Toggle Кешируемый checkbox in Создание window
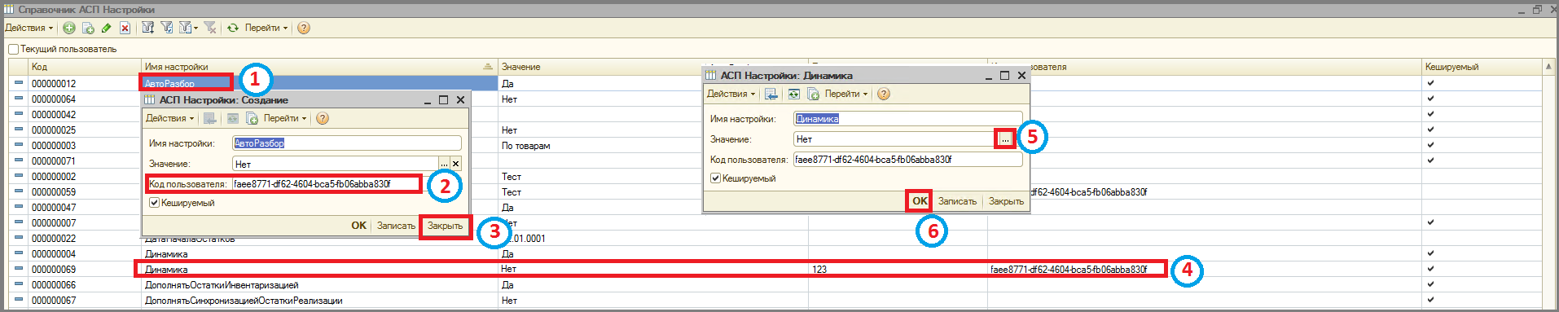1559x312 pixels. point(154,203)
